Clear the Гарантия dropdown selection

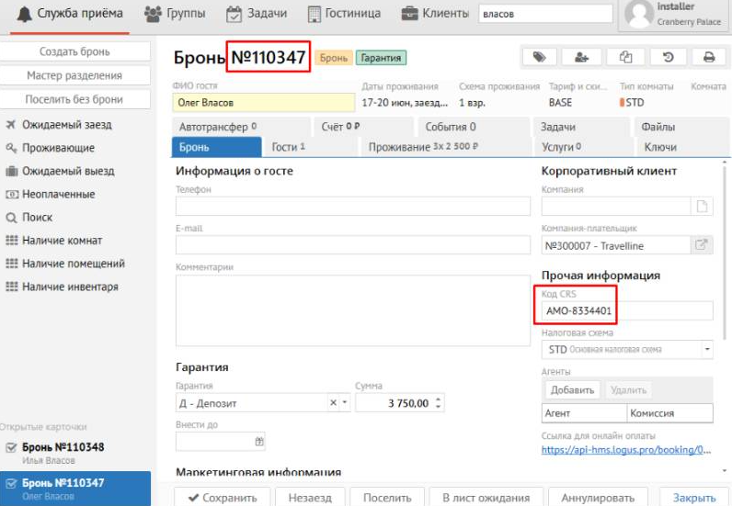333,403
